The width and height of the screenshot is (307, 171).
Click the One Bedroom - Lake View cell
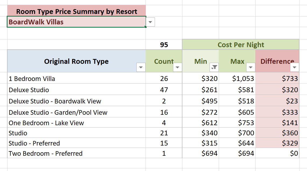click(x=46, y=123)
